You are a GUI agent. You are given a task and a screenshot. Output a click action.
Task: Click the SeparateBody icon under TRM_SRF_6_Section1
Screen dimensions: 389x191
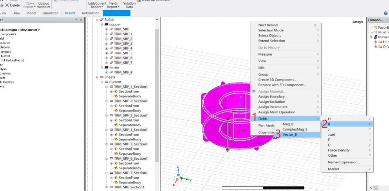116,168
